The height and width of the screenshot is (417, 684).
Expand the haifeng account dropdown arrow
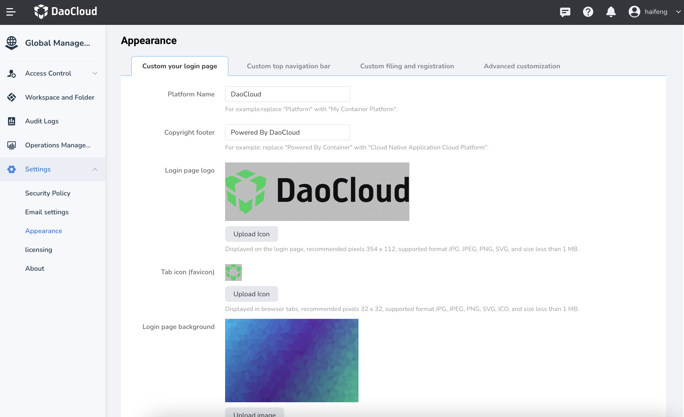[x=678, y=12]
